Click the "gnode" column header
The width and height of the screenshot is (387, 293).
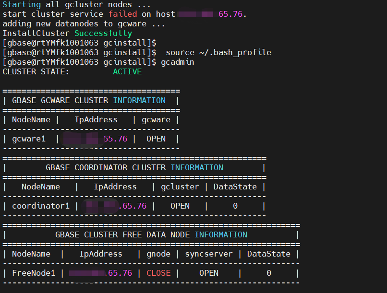(158, 254)
